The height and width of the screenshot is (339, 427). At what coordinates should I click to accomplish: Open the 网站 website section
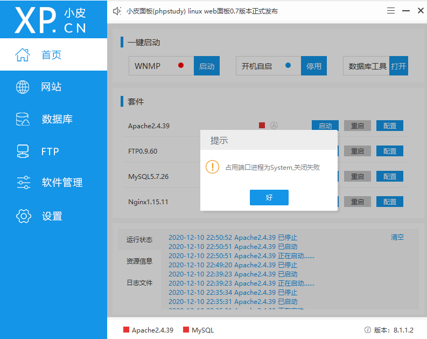pos(53,87)
